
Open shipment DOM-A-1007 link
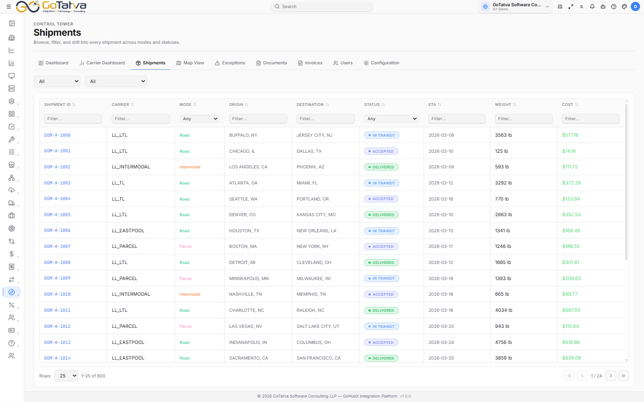57,247
